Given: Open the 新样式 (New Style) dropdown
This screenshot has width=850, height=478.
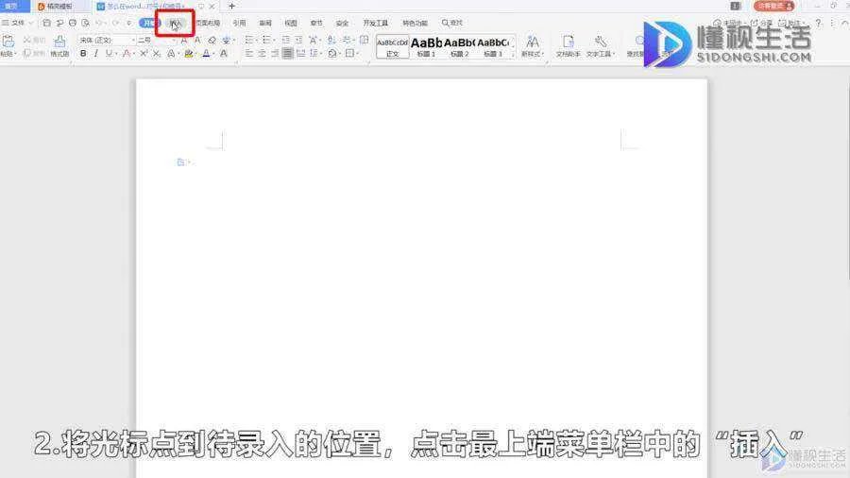Looking at the screenshot, I should coord(533,46).
